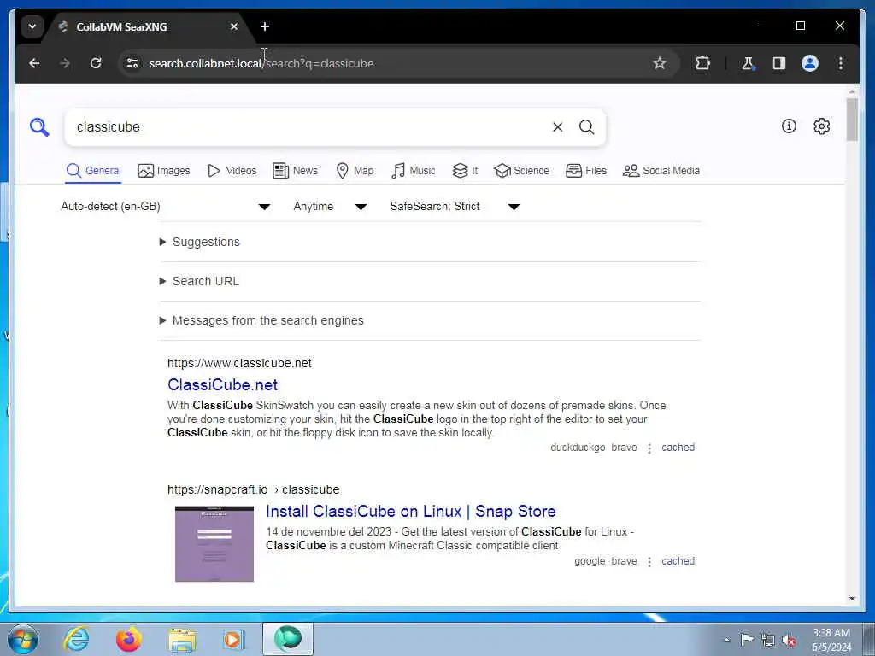Show hidden system tray icons arrow
This screenshot has width=875, height=656.
tap(726, 640)
